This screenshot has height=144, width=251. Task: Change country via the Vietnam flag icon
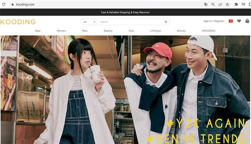click(231, 21)
